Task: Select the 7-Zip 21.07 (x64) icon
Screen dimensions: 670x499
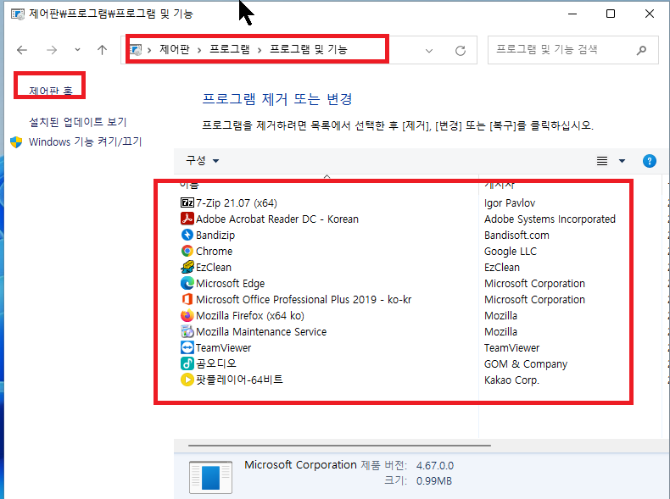Action: pos(187,202)
